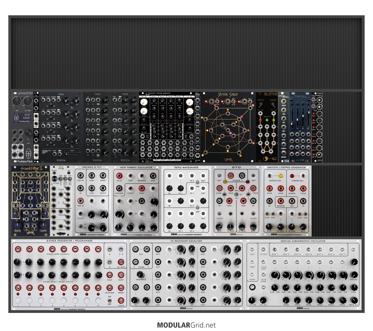The image size is (373, 331).
Task: Click the Medusa FREQ ALL knob
Action: tap(354, 300)
